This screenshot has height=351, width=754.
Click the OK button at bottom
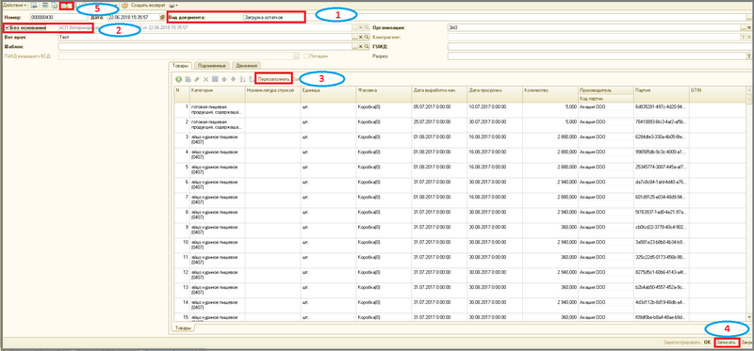pos(707,343)
